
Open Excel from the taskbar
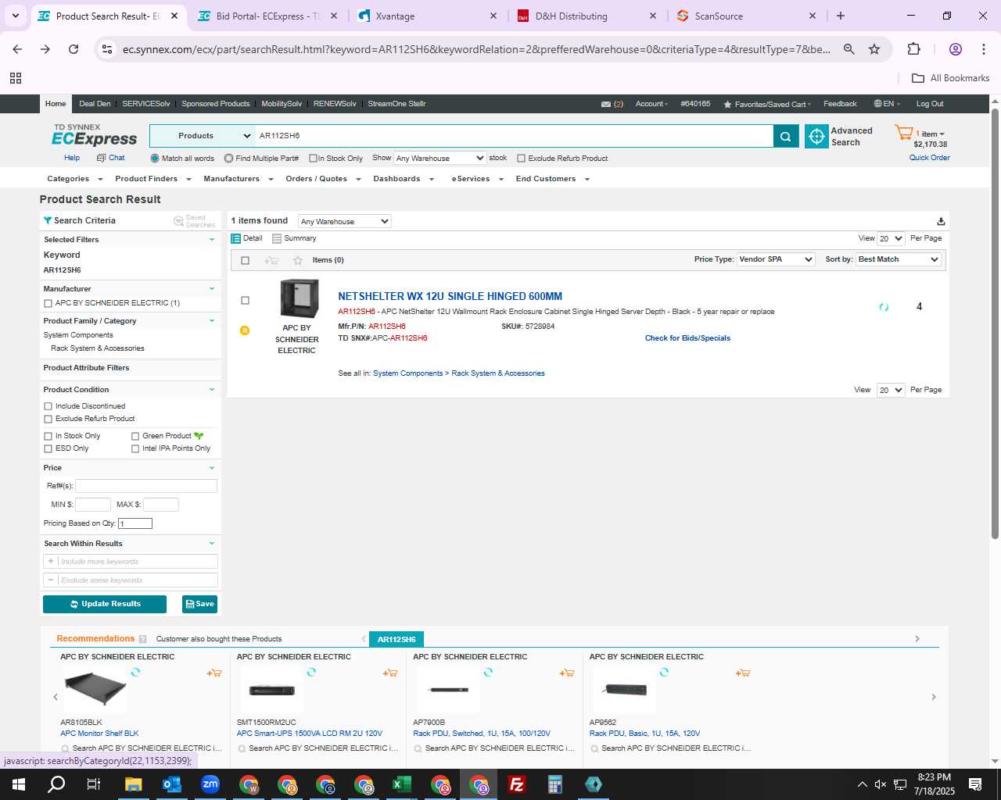click(402, 784)
